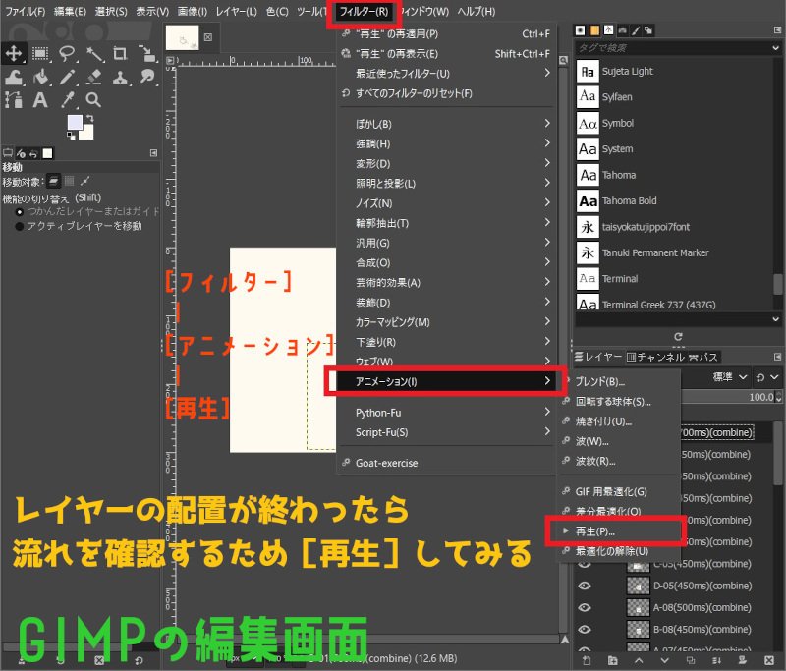
Task: Delete the selected layer button
Action: (x=769, y=660)
